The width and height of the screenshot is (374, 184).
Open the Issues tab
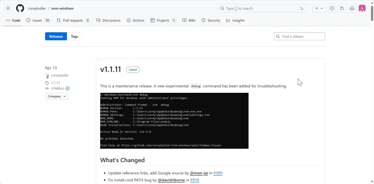tap(38, 20)
